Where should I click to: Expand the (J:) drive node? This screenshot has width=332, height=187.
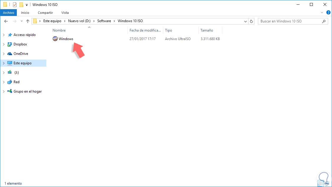click(x=4, y=73)
